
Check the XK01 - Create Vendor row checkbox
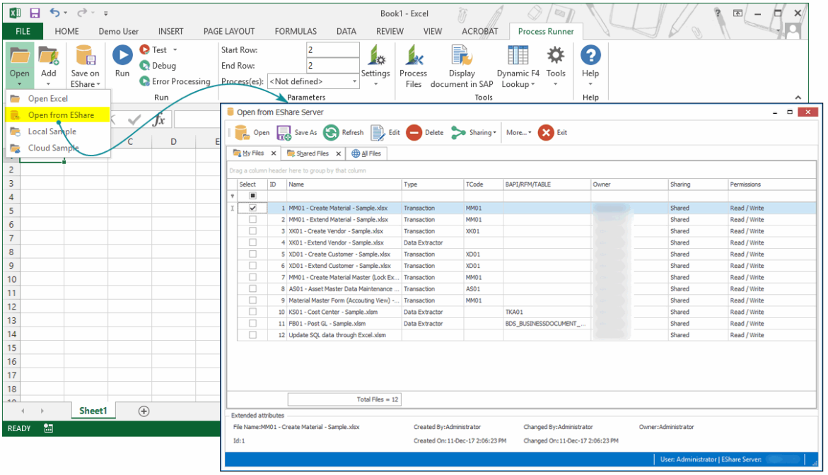click(x=253, y=231)
